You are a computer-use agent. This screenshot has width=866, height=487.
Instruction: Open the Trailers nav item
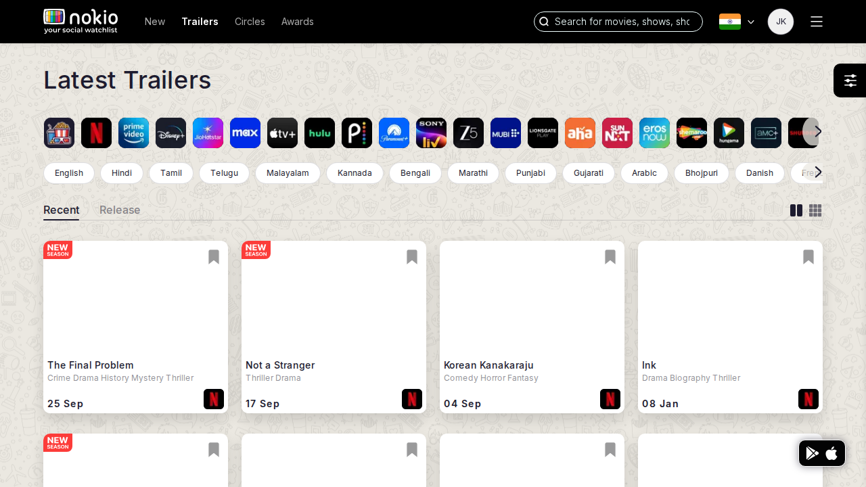tap(200, 22)
